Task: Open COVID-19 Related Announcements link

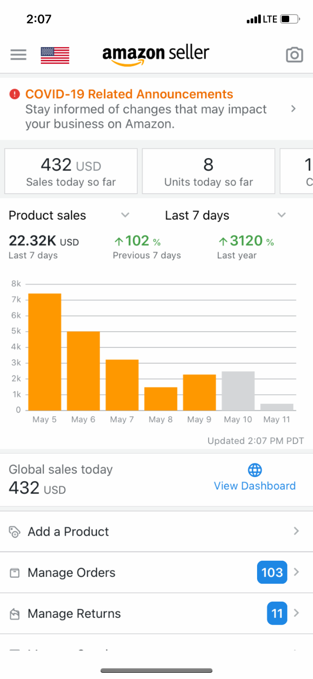Action: (x=129, y=94)
